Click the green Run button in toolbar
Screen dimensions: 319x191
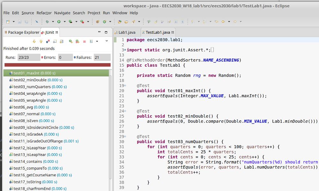(59, 22)
